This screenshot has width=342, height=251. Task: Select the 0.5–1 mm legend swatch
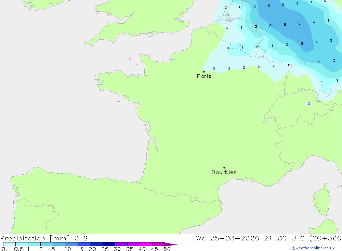[x=22, y=244]
